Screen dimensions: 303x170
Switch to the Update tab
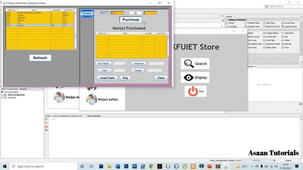(x=87, y=17)
